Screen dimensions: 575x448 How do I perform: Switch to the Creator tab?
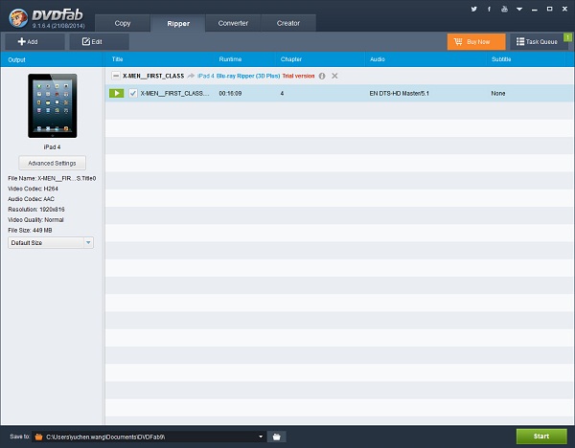pos(288,23)
